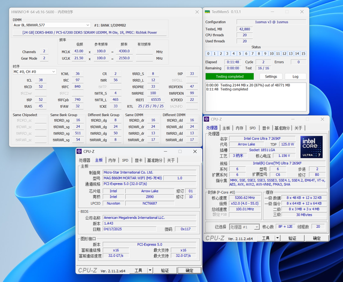Open 基准跑分 tab in motherboard CPU-Z window
Screen dimensions: 343x282
(x=154, y=161)
